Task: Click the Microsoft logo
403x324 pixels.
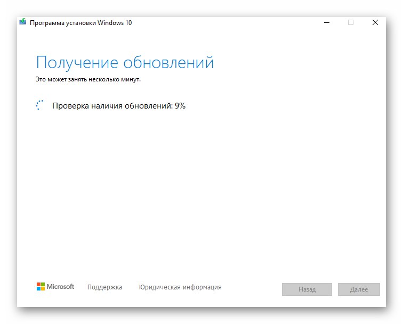Action: point(55,287)
